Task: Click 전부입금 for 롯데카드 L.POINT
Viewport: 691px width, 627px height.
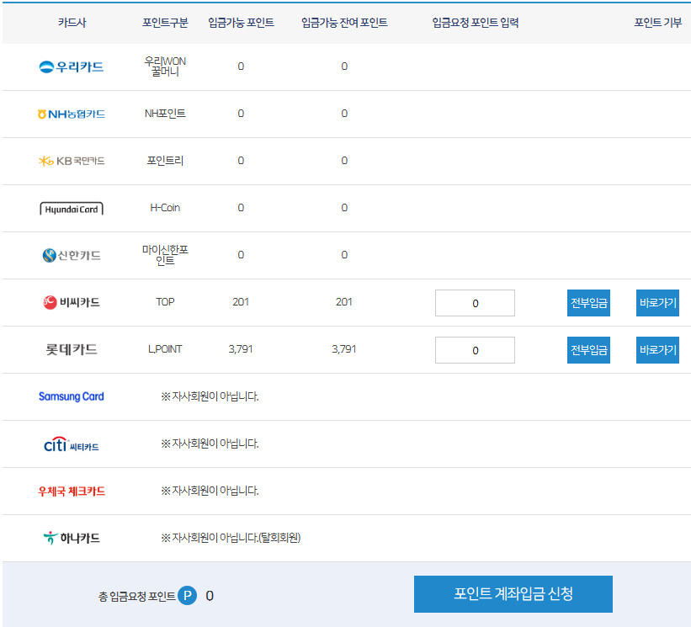Action: click(x=588, y=350)
